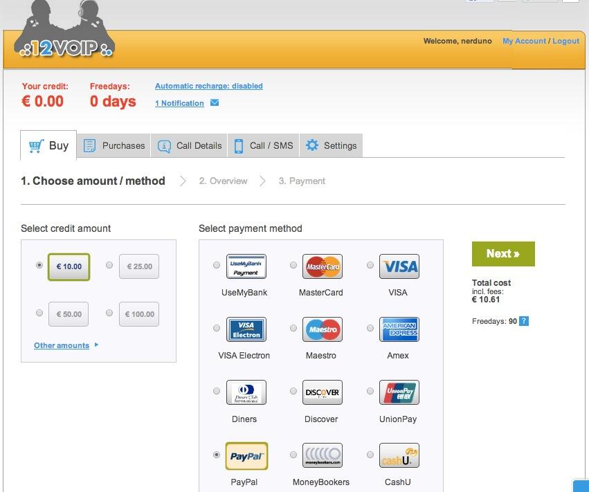This screenshot has width=589, height=492.
Task: Select the Discover radio button
Action: coord(293,391)
